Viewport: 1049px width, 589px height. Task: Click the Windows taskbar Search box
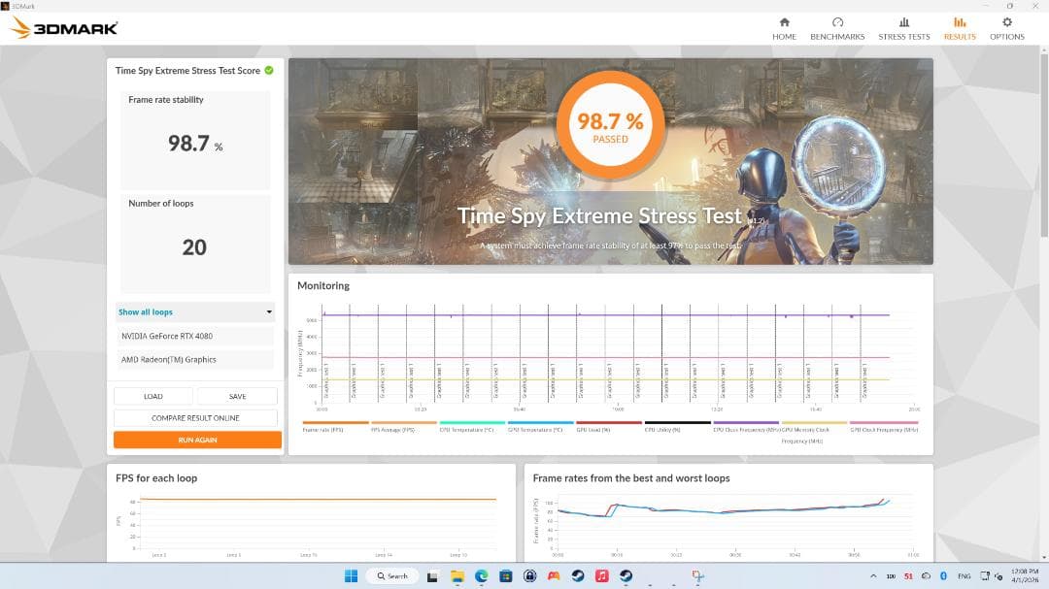392,575
